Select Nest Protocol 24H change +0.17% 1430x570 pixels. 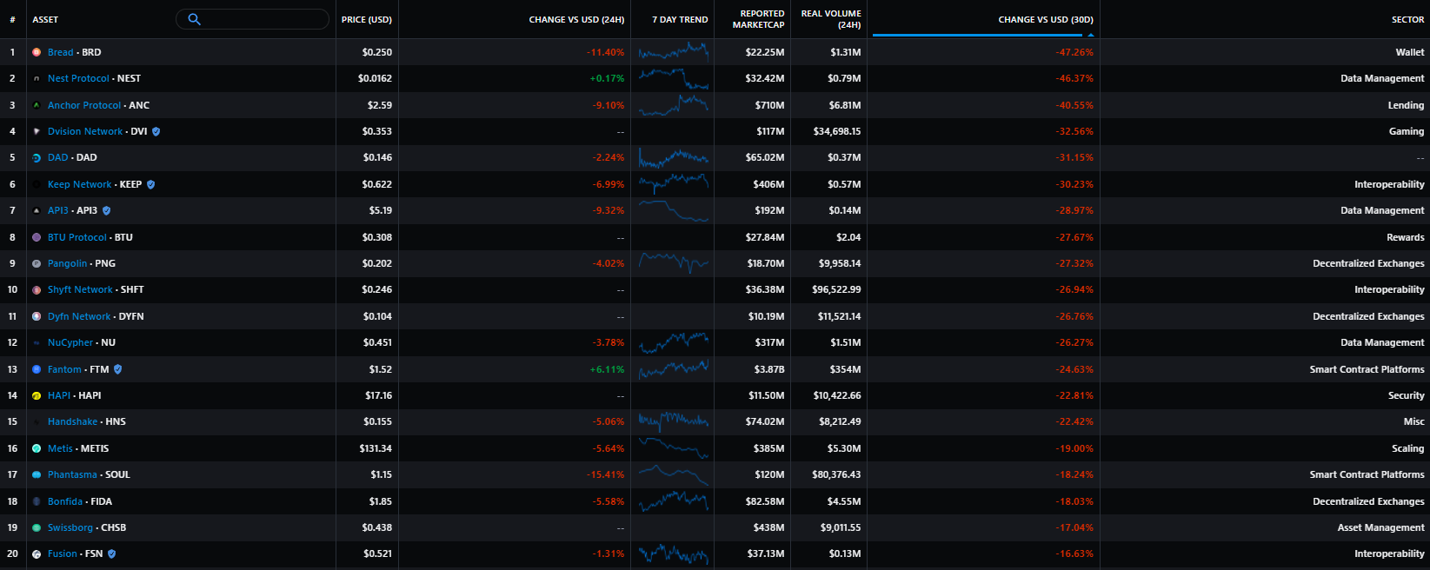[607, 78]
